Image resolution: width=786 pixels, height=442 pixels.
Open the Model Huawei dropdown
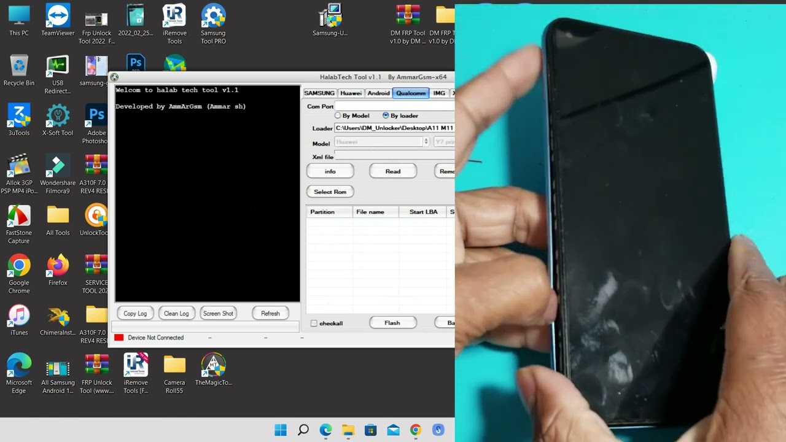pyautogui.click(x=381, y=142)
